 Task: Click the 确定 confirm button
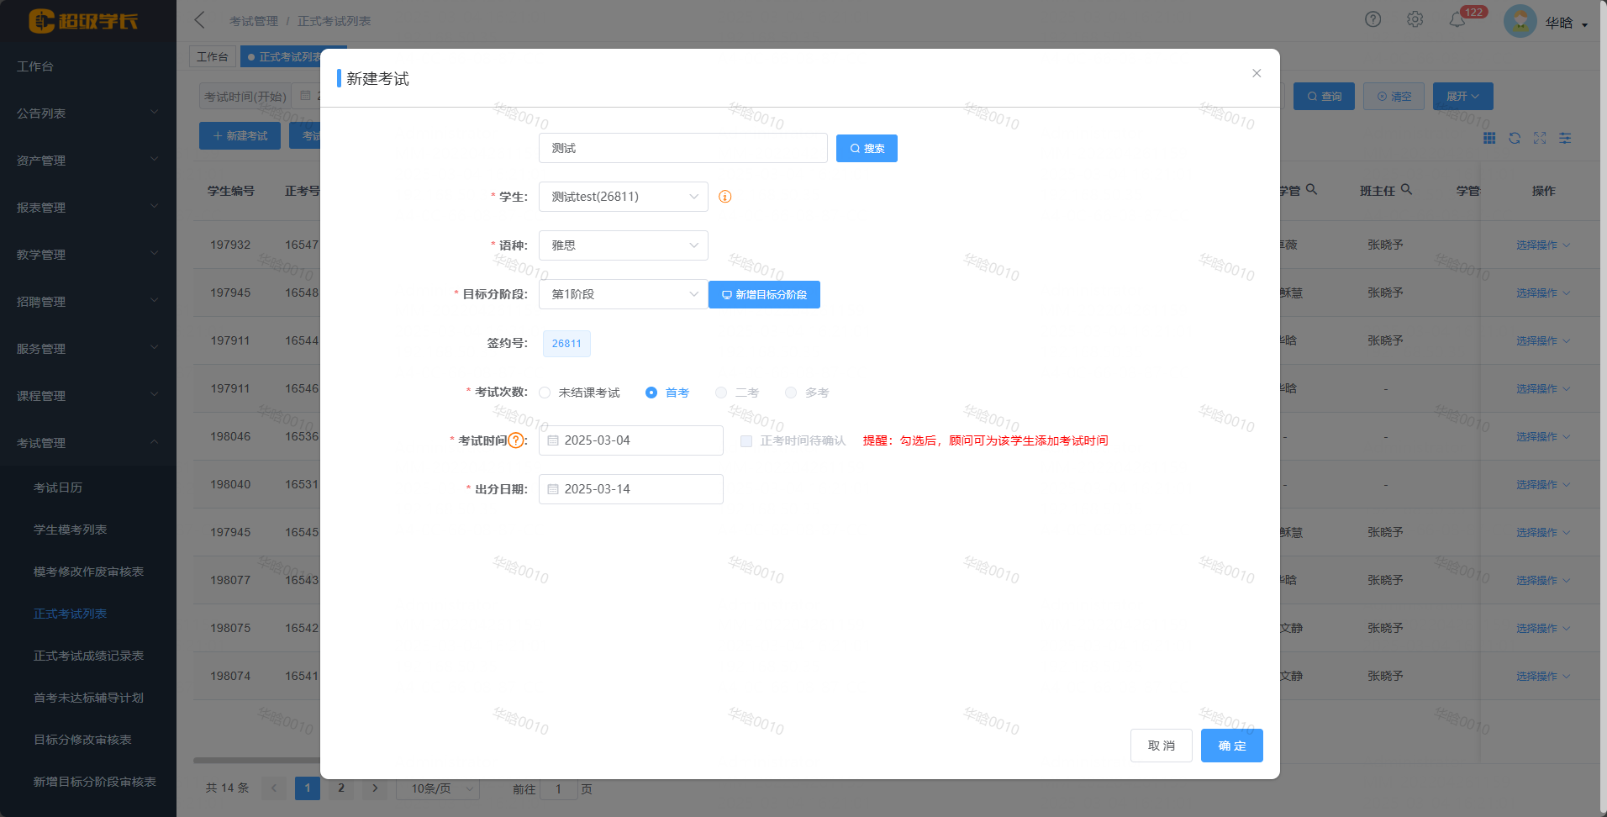coord(1231,746)
